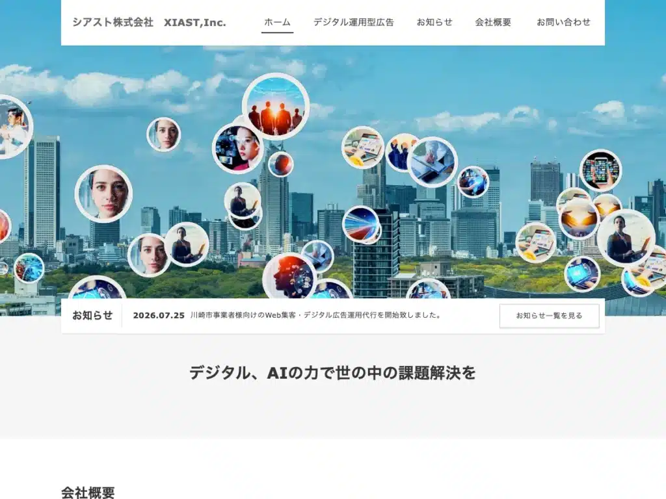The height and width of the screenshot is (499, 666).
Task: Click the hero bubble with silhouetted business people
Action: [x=276, y=107]
